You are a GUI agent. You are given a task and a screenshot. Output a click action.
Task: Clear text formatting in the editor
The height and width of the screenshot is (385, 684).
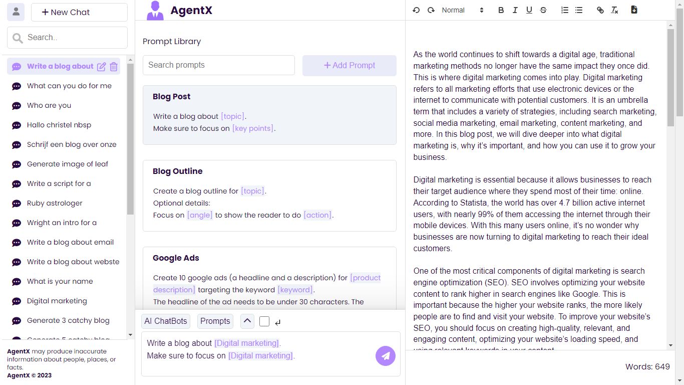pos(614,10)
